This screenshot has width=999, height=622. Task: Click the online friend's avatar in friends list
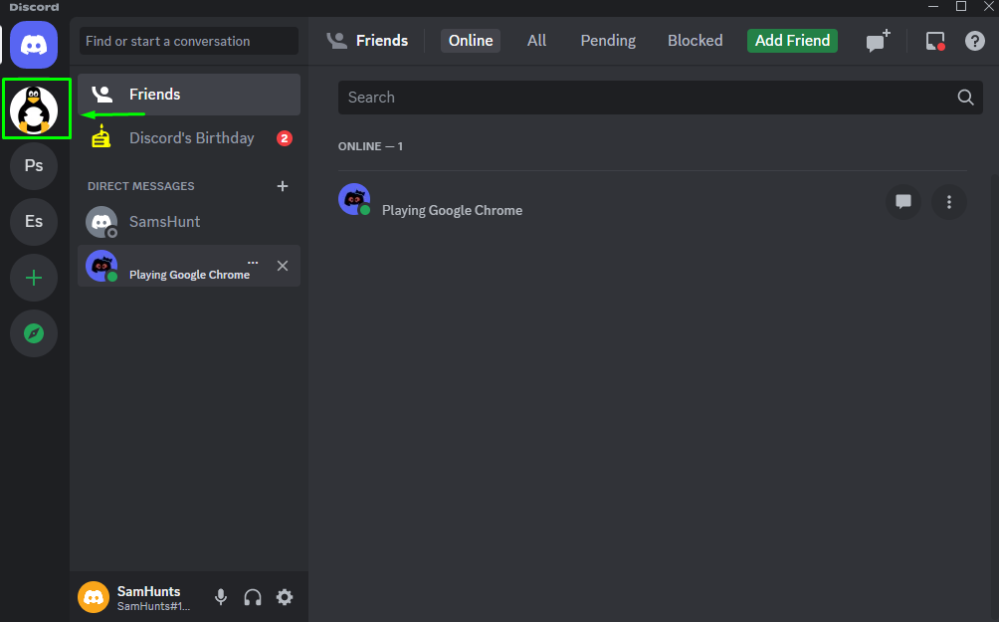354,199
